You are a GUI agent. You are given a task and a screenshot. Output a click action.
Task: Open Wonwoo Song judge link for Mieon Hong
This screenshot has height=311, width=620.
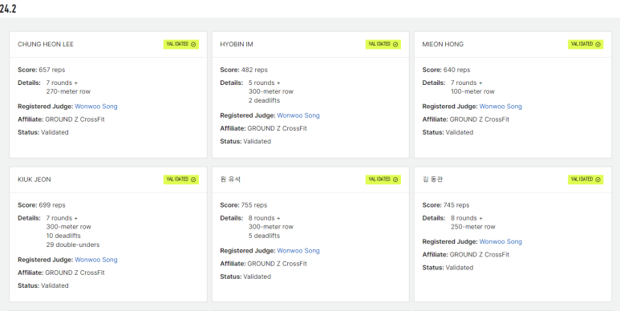pos(500,107)
